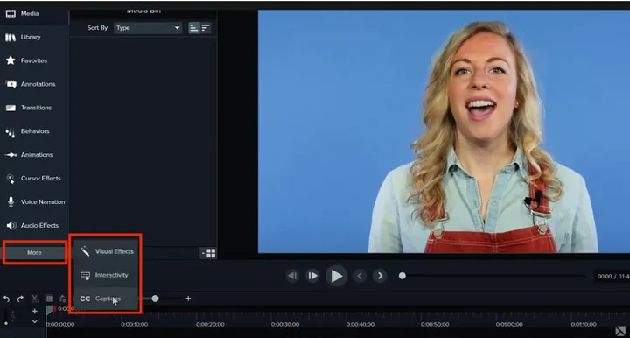Image resolution: width=630 pixels, height=338 pixels.
Task: Open the Transitions tab
Action: [34, 108]
